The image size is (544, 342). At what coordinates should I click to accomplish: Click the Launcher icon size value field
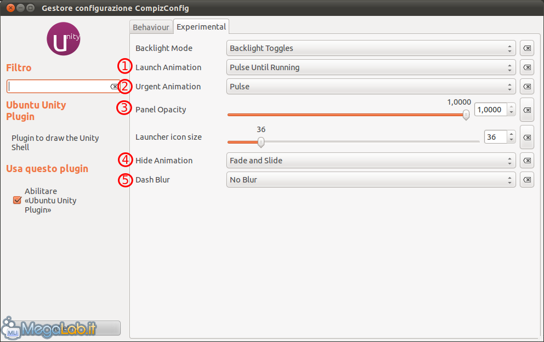coord(496,137)
